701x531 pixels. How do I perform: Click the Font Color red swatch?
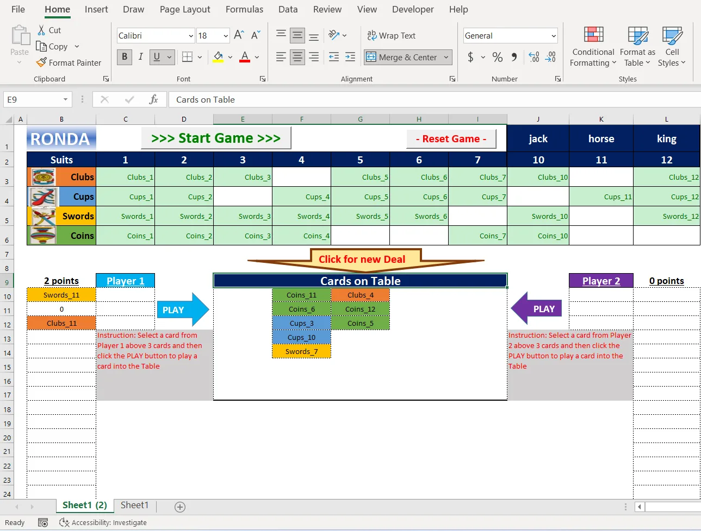pos(244,61)
